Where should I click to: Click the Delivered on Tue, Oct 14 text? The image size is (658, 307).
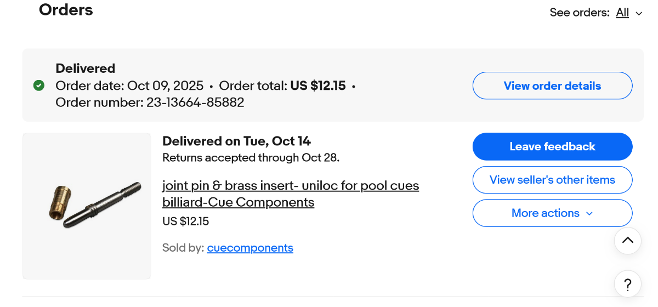[x=237, y=141]
